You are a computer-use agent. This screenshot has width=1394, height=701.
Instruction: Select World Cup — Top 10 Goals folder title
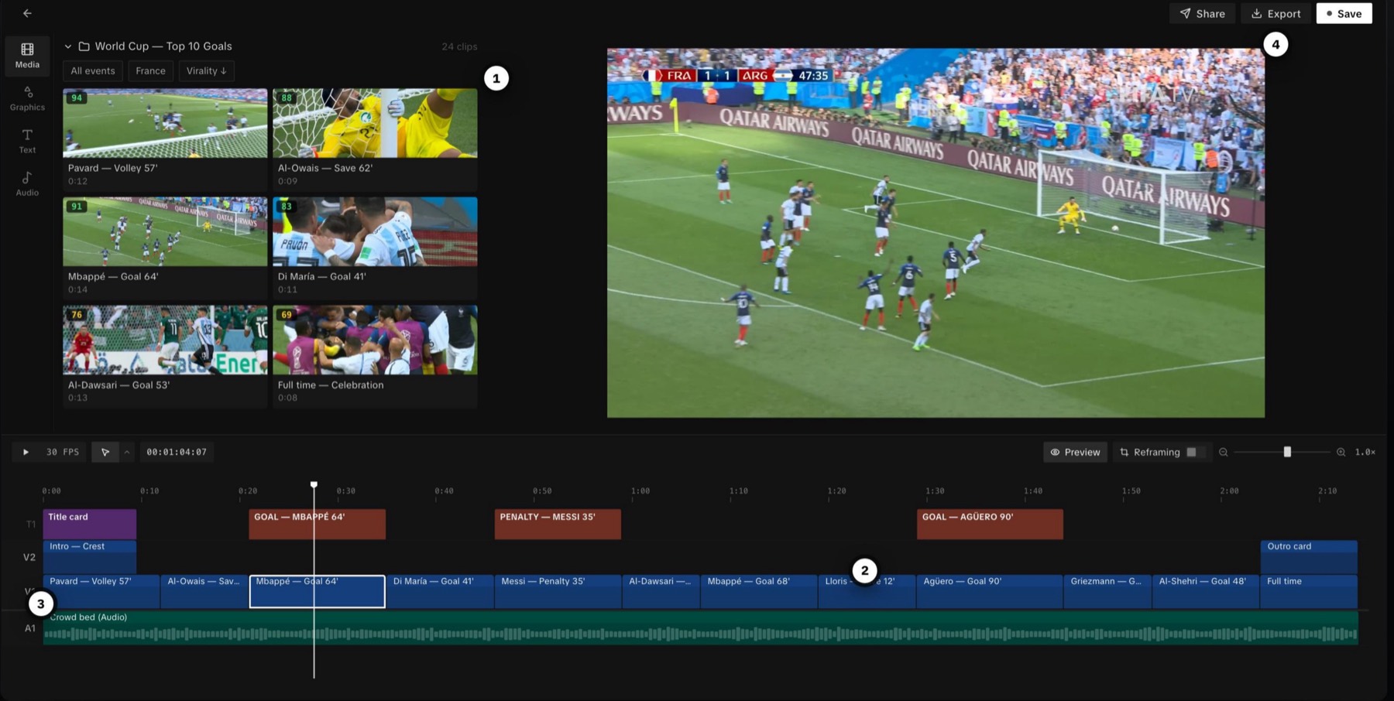point(163,46)
